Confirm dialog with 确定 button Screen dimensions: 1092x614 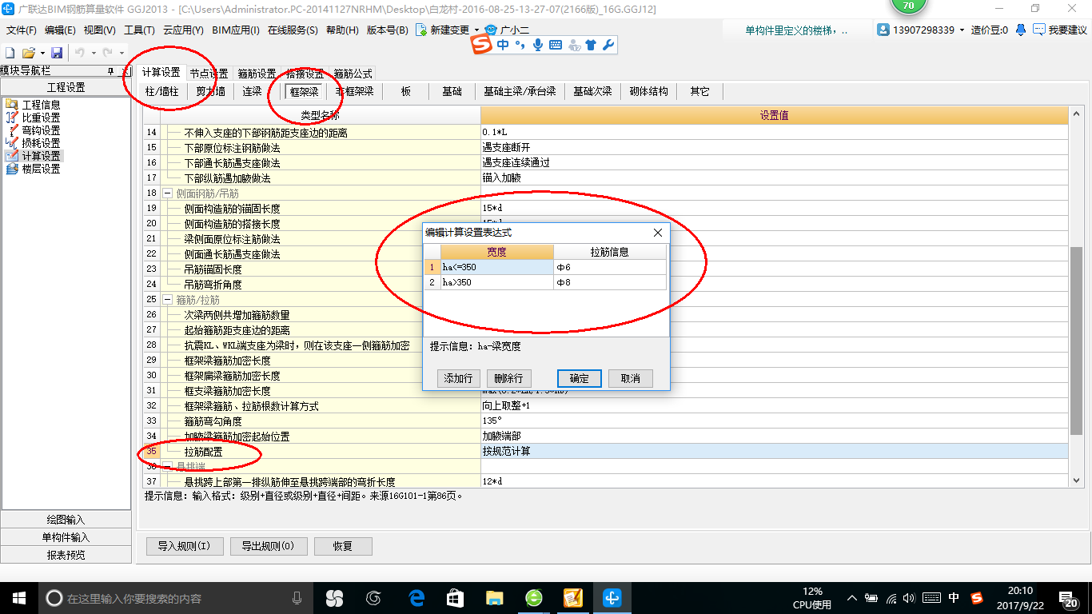(x=579, y=378)
